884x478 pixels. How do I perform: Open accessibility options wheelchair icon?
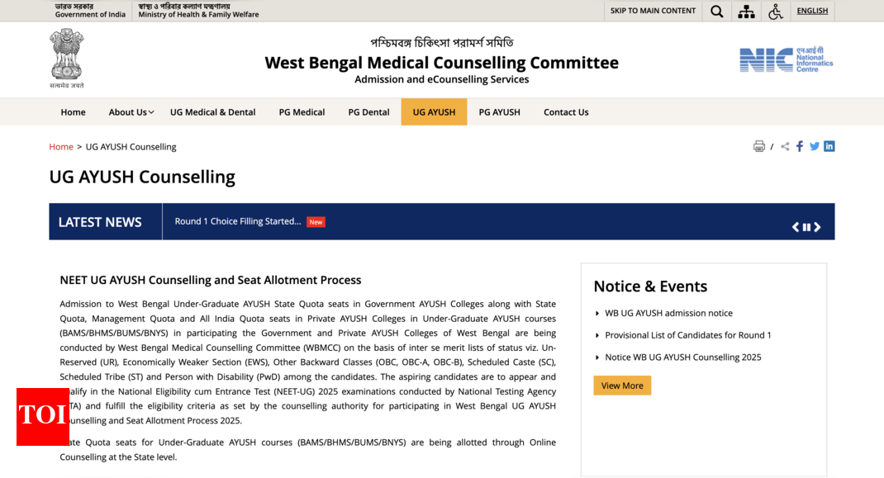click(776, 12)
